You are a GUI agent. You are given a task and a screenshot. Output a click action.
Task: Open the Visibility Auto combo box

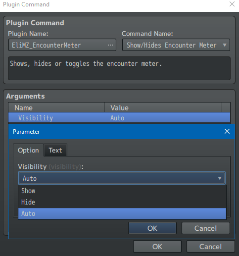pyautogui.click(x=122, y=178)
